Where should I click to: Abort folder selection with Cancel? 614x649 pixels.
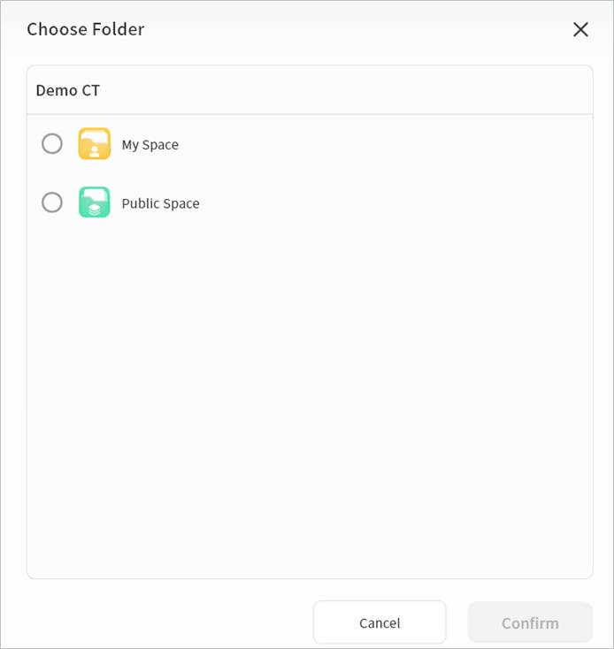[x=380, y=622]
